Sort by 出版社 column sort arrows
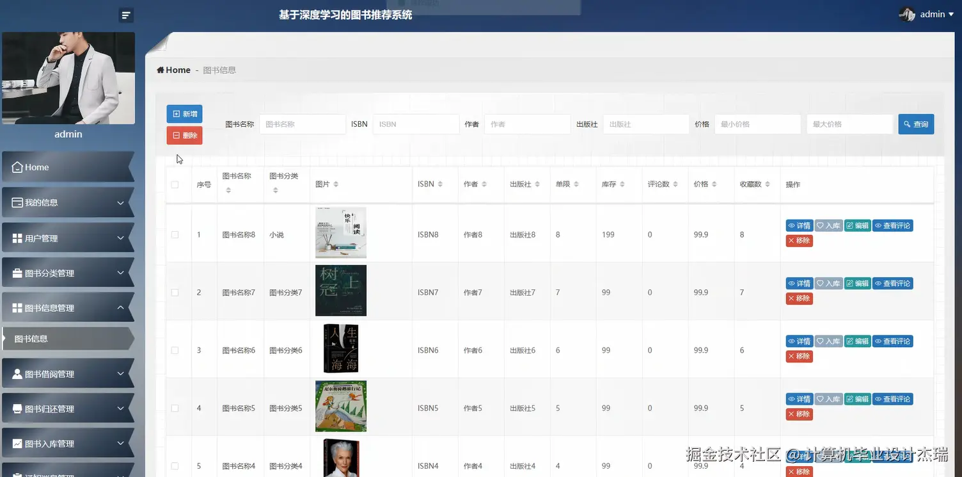 [x=538, y=184]
